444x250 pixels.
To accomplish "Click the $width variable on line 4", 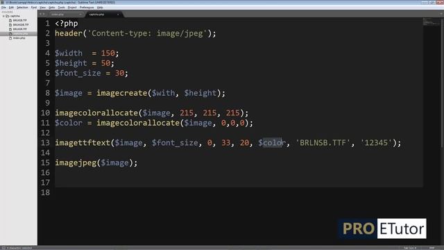I will tap(69, 53).
